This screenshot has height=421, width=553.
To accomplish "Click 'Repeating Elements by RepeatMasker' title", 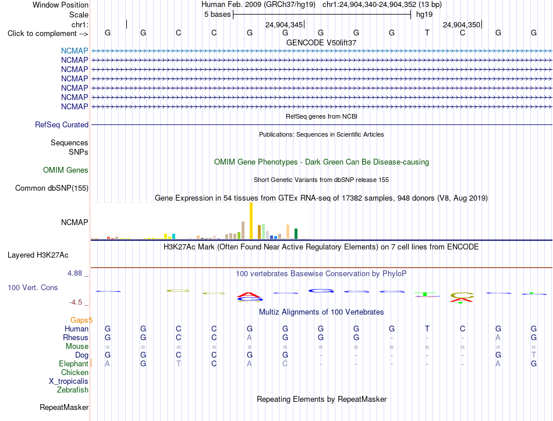I will (321, 399).
